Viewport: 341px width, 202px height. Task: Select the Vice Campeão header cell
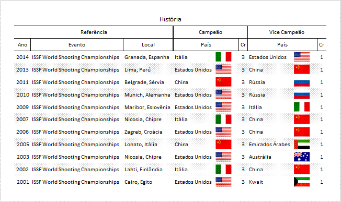pos(287,32)
